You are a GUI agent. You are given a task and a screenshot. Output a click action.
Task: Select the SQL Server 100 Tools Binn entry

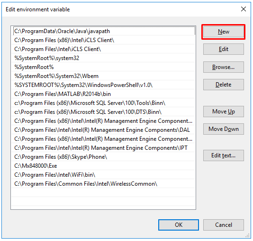tap(103, 103)
